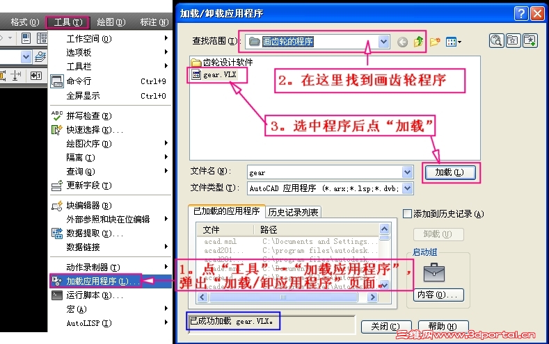Screen dimensions: 549x344
Task: Expand the 文件名 dropdown arrow
Action: [x=407, y=172]
